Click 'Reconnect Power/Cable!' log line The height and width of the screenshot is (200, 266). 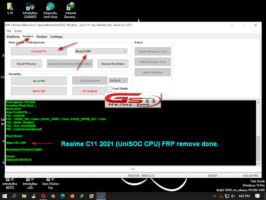(24, 150)
